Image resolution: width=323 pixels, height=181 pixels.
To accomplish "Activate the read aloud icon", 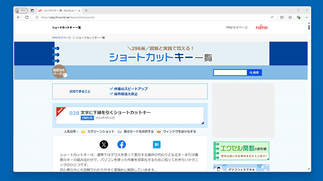I will click(272, 18).
